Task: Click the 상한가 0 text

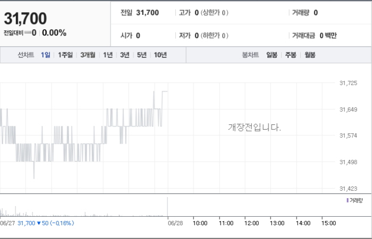Action: point(215,13)
